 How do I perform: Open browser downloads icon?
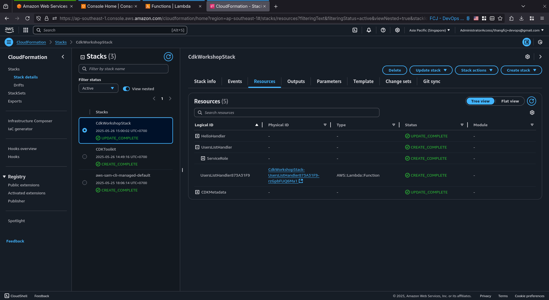coord(522,18)
